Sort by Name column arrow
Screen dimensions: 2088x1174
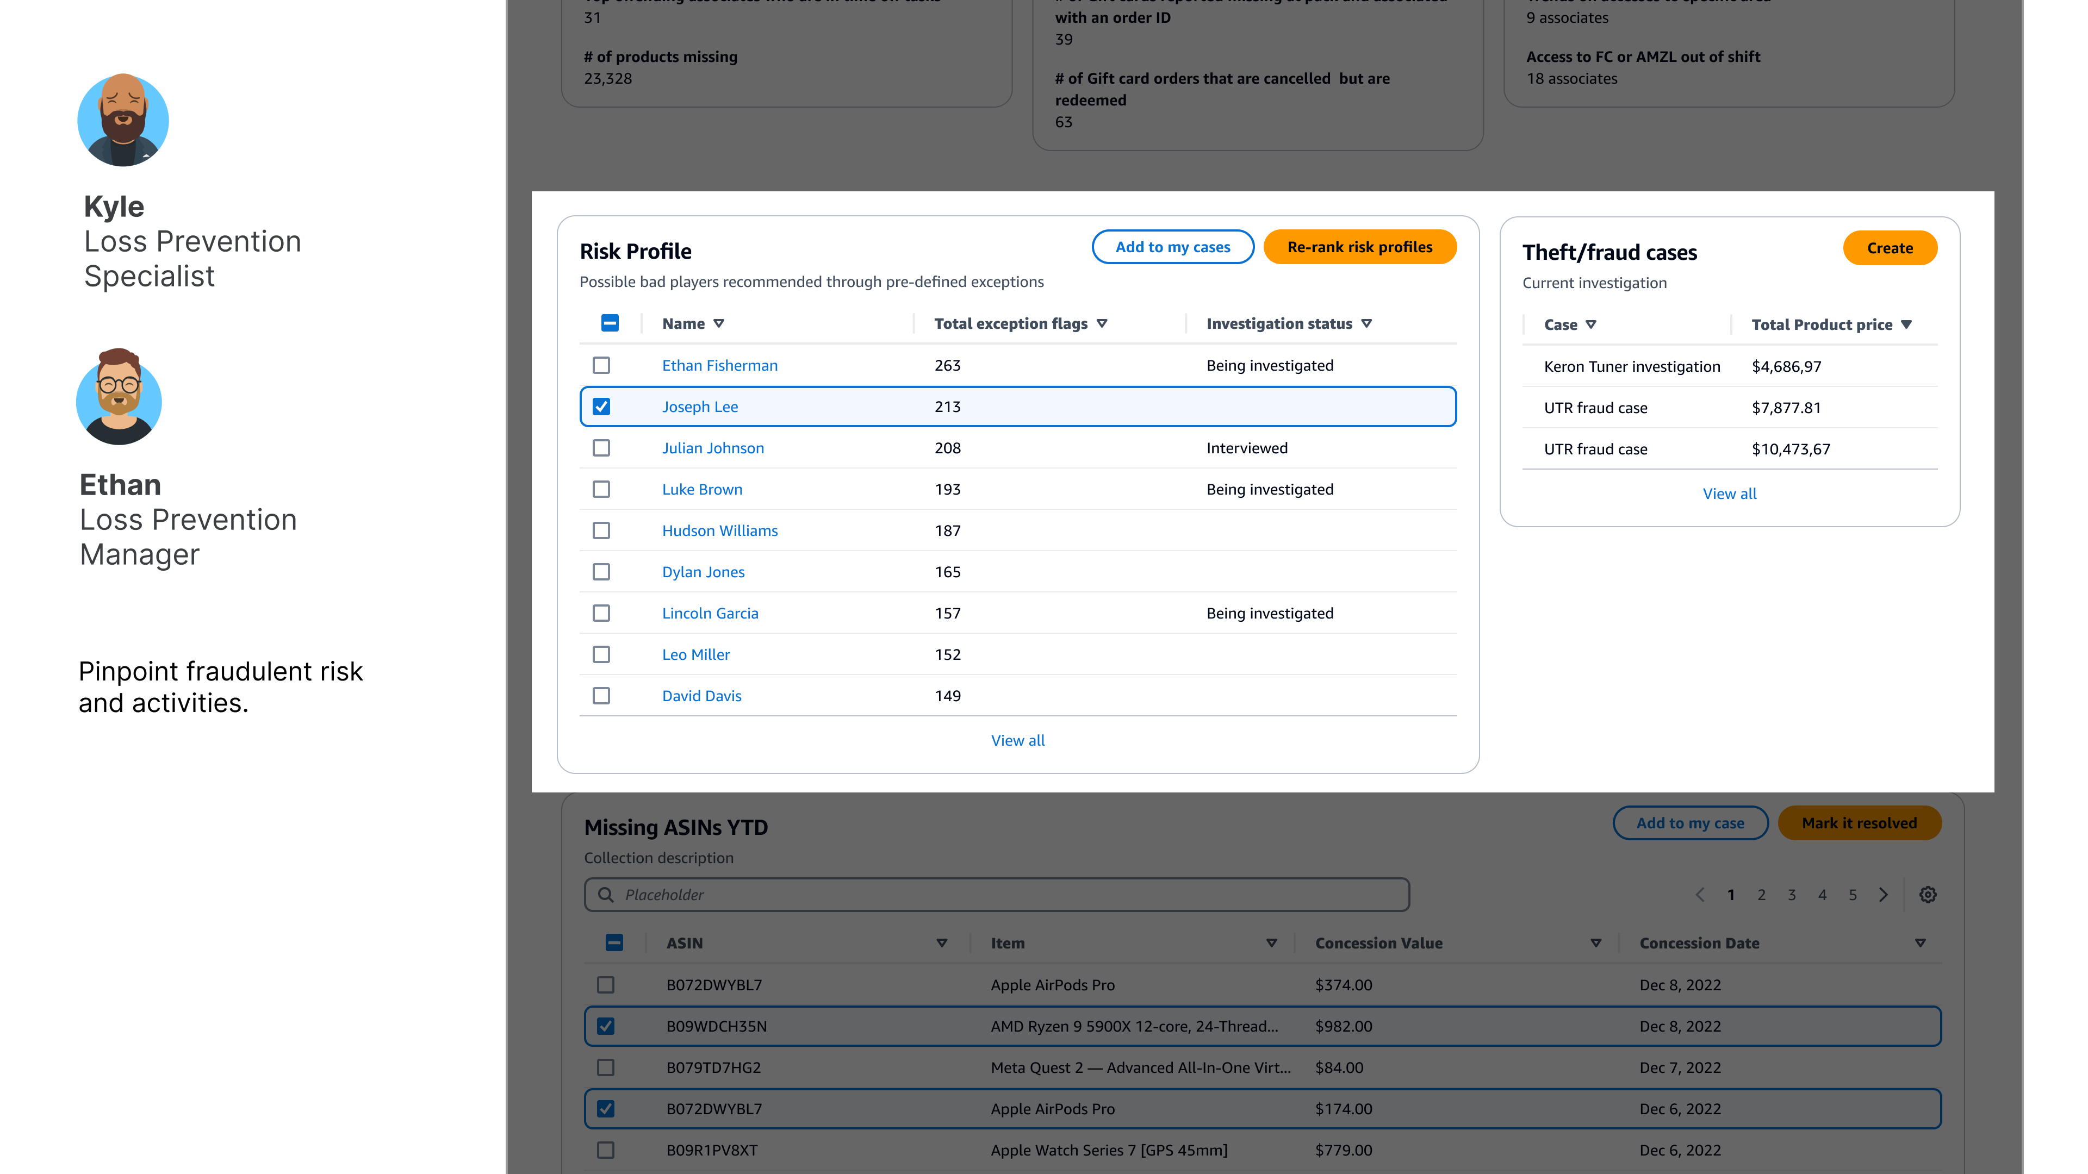click(x=719, y=323)
